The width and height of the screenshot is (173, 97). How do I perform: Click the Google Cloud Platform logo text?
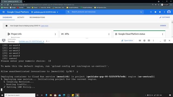(x=18, y=12)
